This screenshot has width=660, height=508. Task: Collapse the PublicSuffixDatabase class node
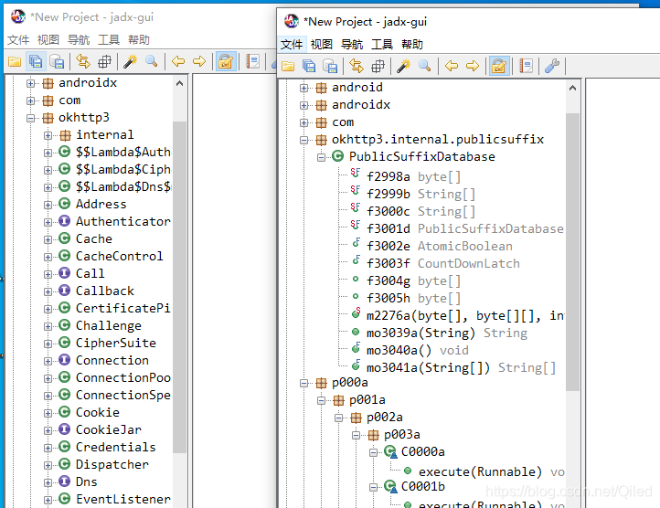point(321,157)
